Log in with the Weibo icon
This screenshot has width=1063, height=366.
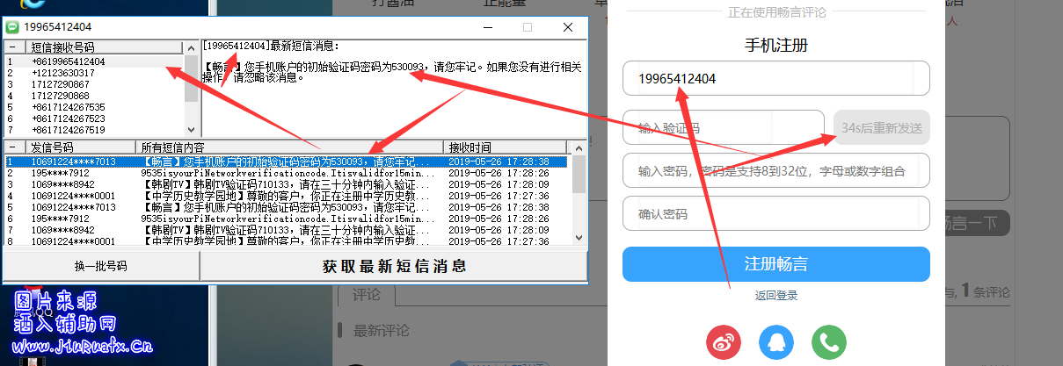coord(724,341)
